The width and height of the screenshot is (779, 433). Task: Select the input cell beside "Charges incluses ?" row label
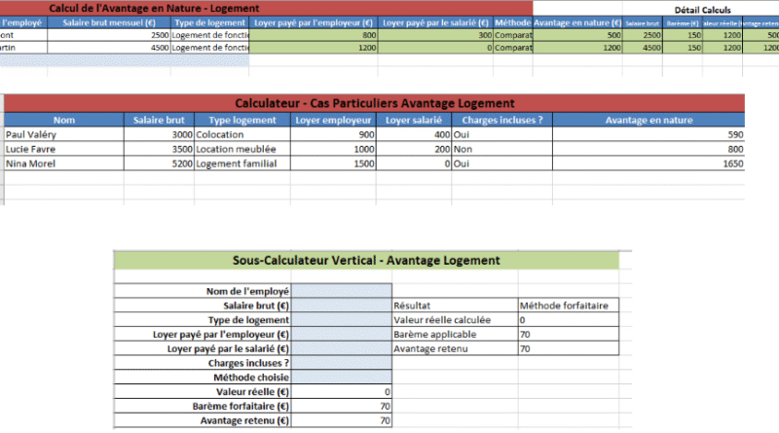(341, 362)
